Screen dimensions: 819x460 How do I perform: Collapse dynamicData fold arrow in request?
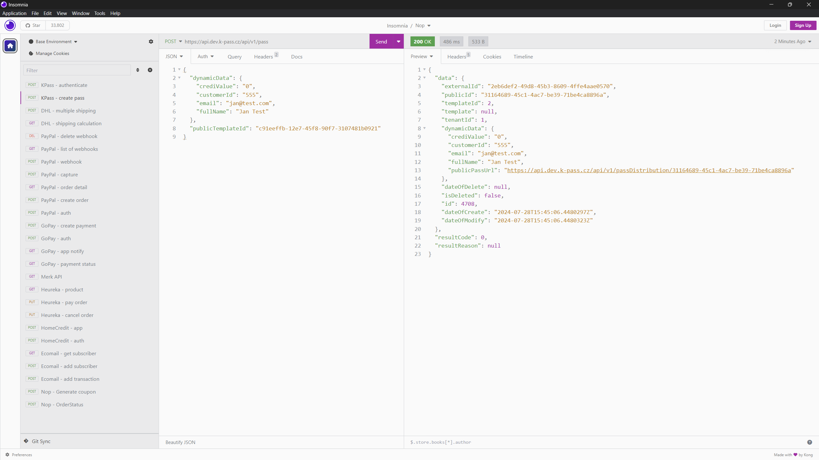[x=179, y=78]
